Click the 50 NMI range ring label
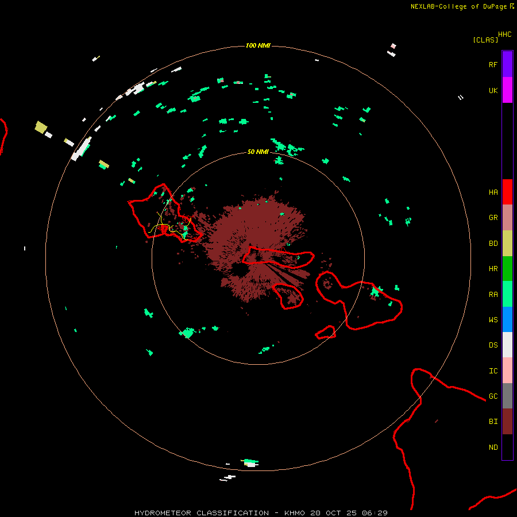This screenshot has height=517, width=517. (x=258, y=152)
